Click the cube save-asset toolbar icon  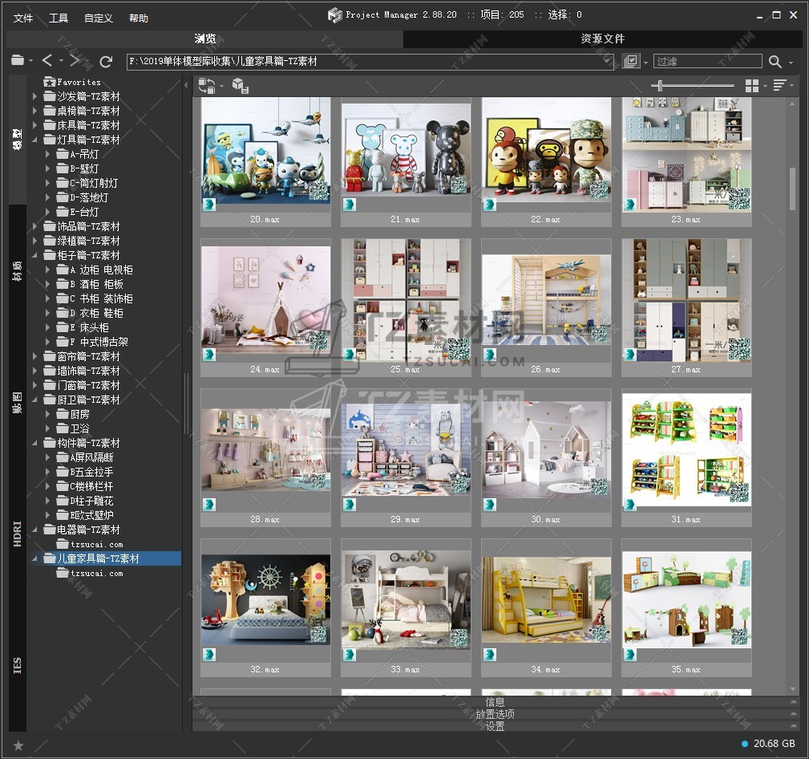(240, 86)
